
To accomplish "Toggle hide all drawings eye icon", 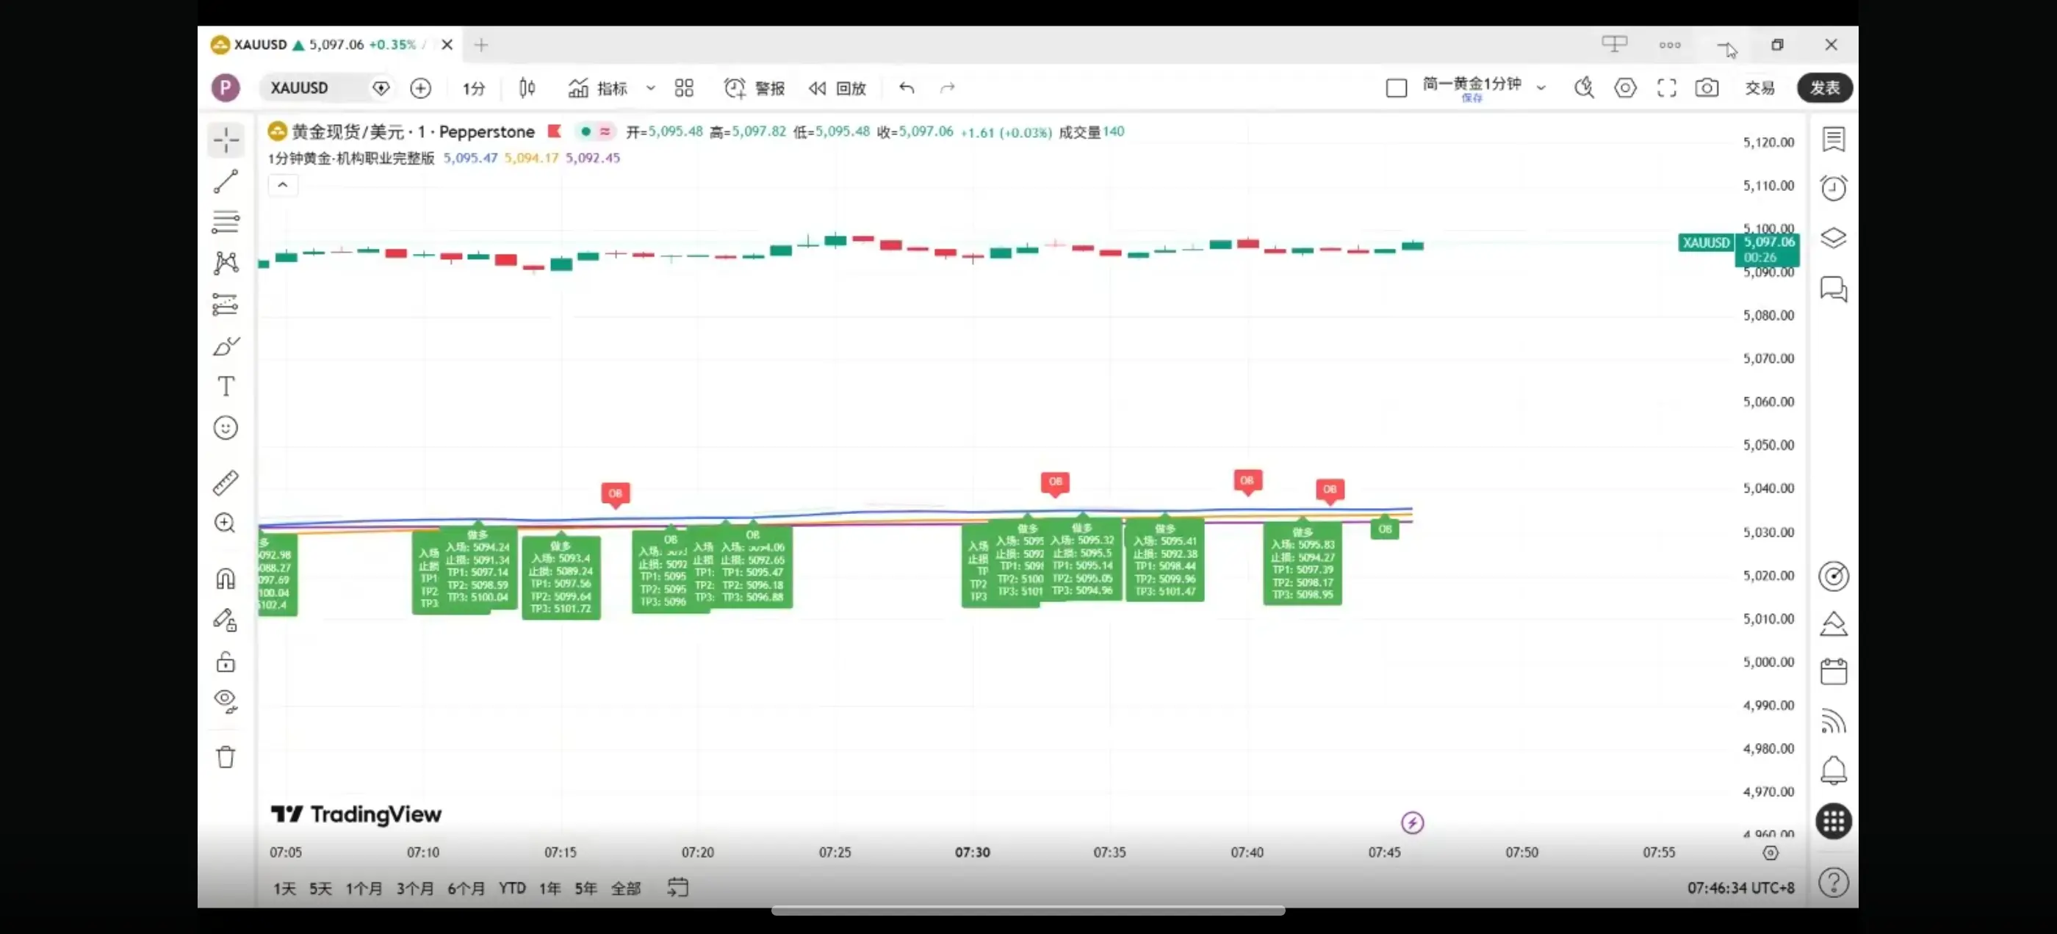I will tap(226, 701).
